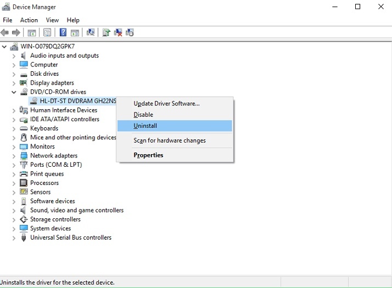Collapse the WIN-O079DQ2GPK7 root node
Viewport: 392px width, 288px height.
coord(4,47)
